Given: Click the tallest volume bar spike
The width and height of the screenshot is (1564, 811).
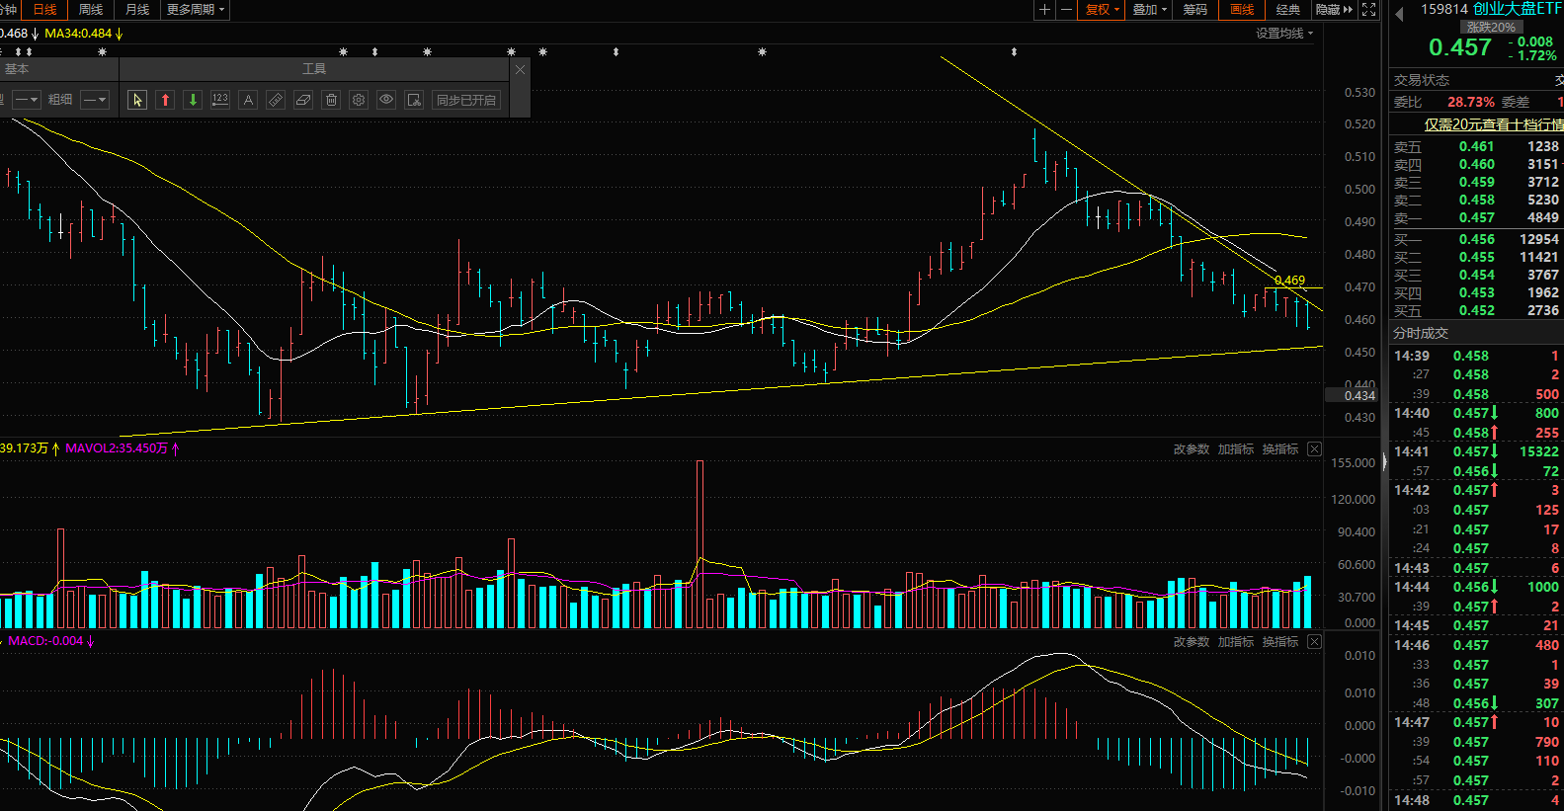Looking at the screenshot, I should coord(700,543).
